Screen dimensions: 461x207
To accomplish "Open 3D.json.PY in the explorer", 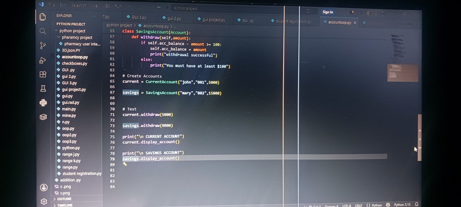I will point(71,50).
